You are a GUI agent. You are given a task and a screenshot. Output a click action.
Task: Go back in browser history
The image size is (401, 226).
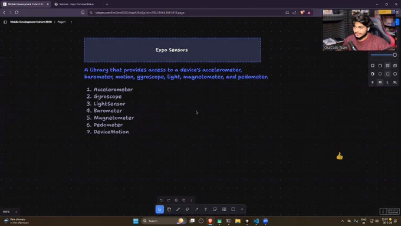4,12
